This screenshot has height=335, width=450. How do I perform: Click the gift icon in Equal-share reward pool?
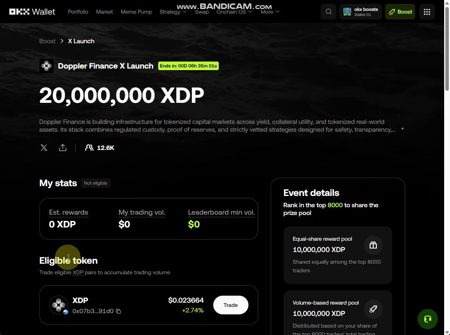pos(373,245)
